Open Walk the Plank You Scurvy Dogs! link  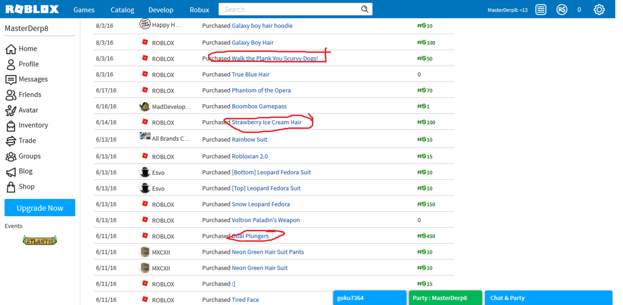click(x=275, y=59)
